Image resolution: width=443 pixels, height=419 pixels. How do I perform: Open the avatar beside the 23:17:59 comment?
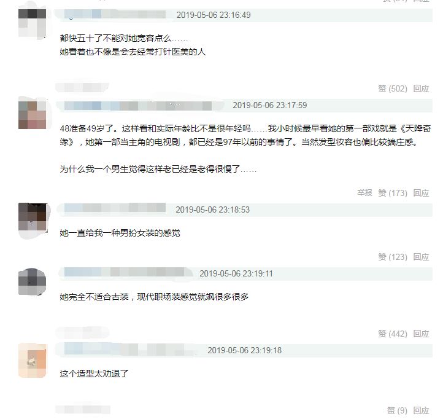[x=32, y=115]
